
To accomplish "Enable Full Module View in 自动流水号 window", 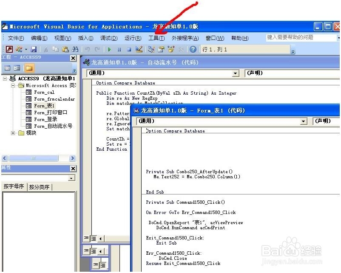I will (94, 239).
